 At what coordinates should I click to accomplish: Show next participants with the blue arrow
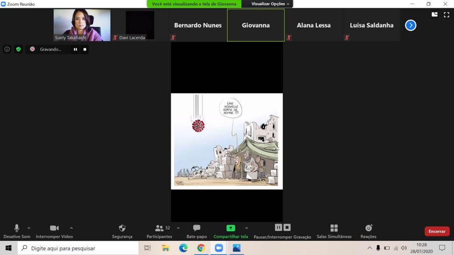coord(411,25)
